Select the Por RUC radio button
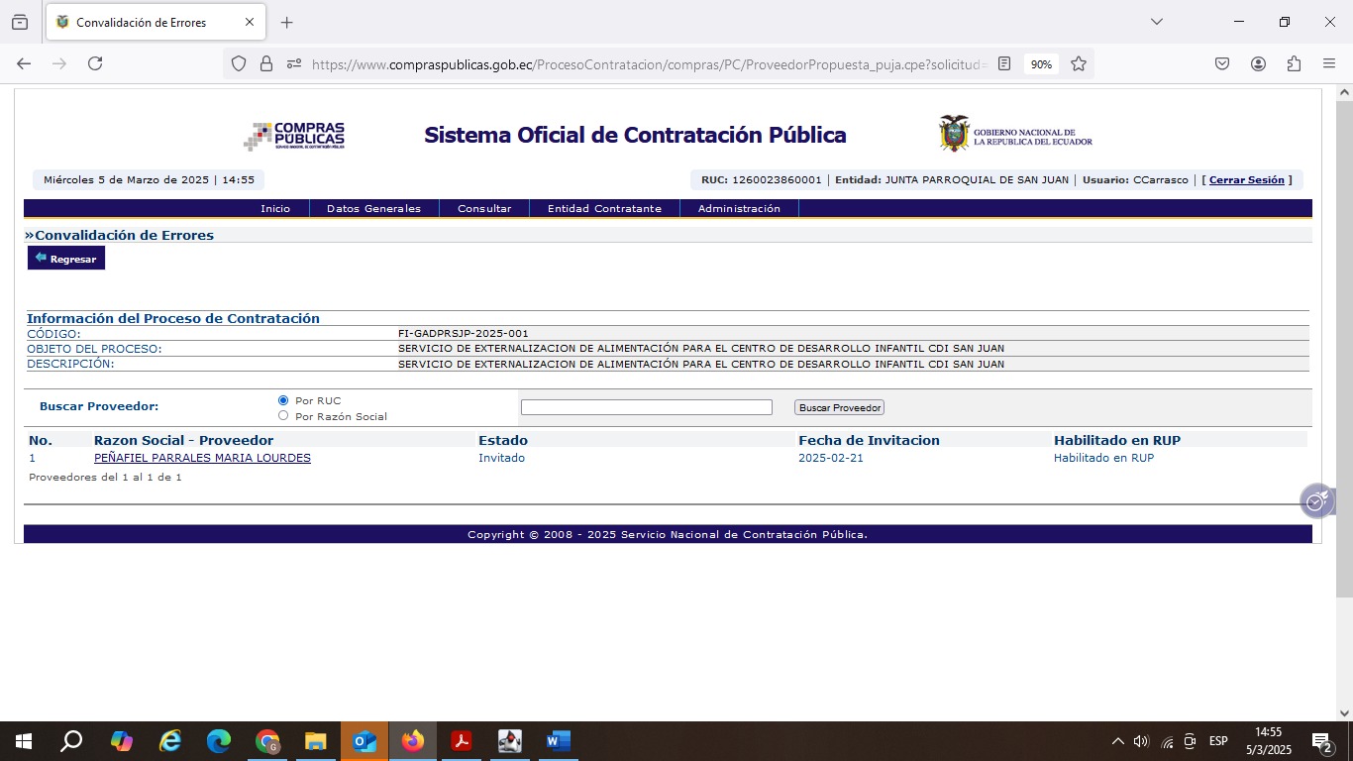Viewport: 1353px width, 761px height. tap(283, 400)
